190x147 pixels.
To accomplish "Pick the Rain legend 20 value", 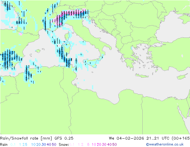I will pyautogui.click(x=38, y=145).
